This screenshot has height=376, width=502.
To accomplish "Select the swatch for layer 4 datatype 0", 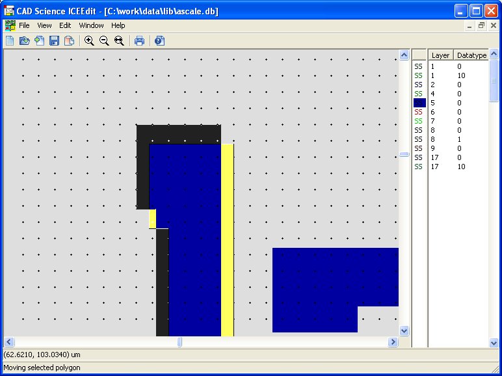I will (419, 94).
